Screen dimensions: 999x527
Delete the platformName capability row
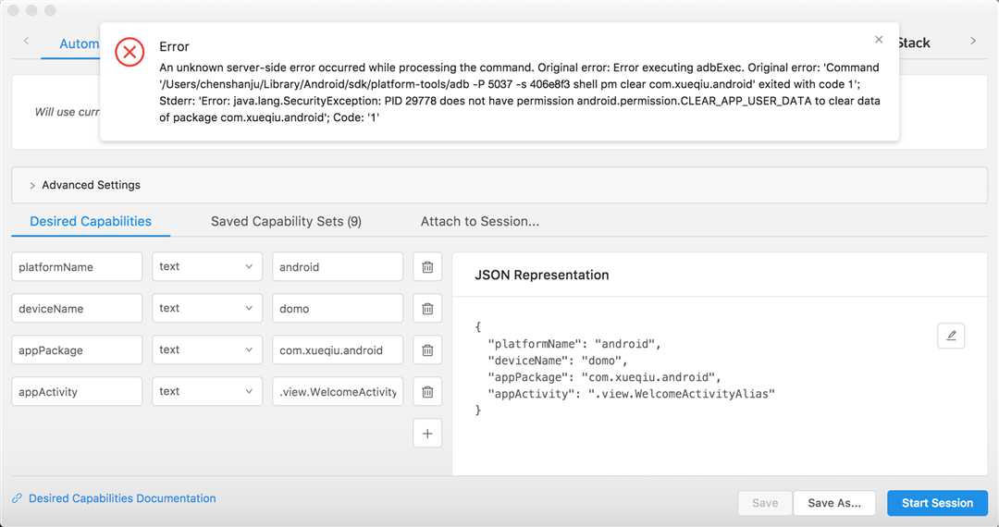click(x=427, y=267)
